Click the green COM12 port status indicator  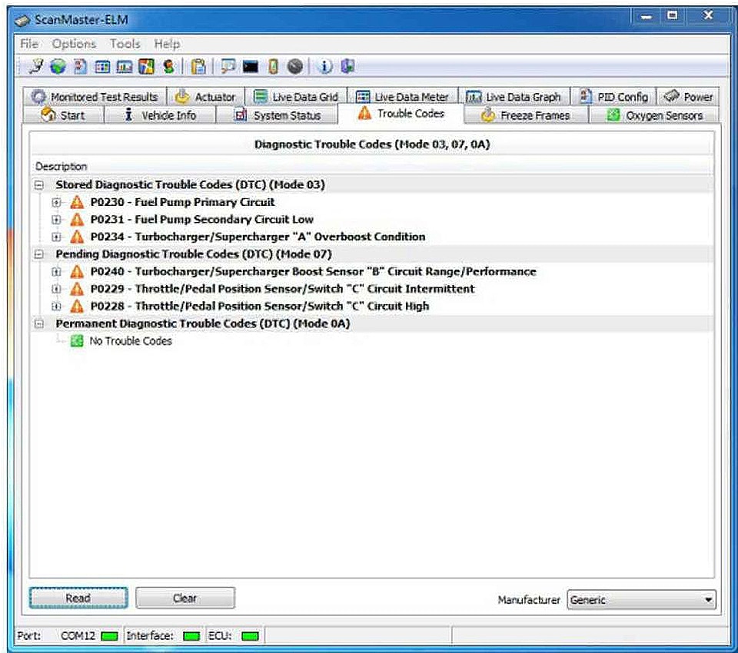pyautogui.click(x=110, y=636)
